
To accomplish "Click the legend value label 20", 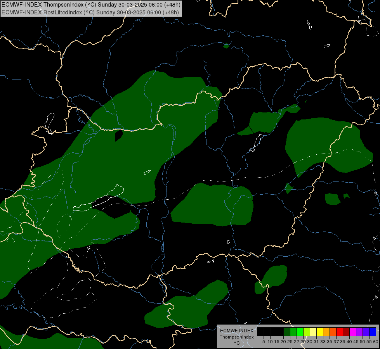I will point(283,342).
